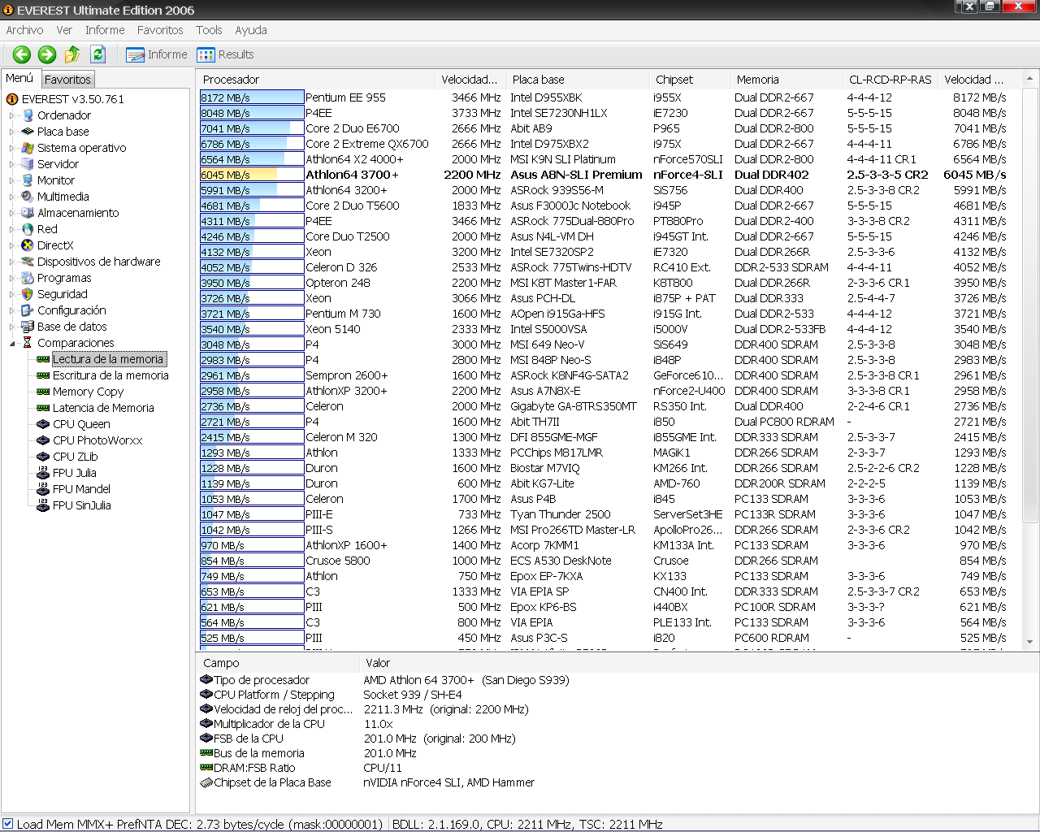Screen dimensions: 1040x832
Task: Click the green Back arrow toolbar icon
Action: [x=22, y=54]
